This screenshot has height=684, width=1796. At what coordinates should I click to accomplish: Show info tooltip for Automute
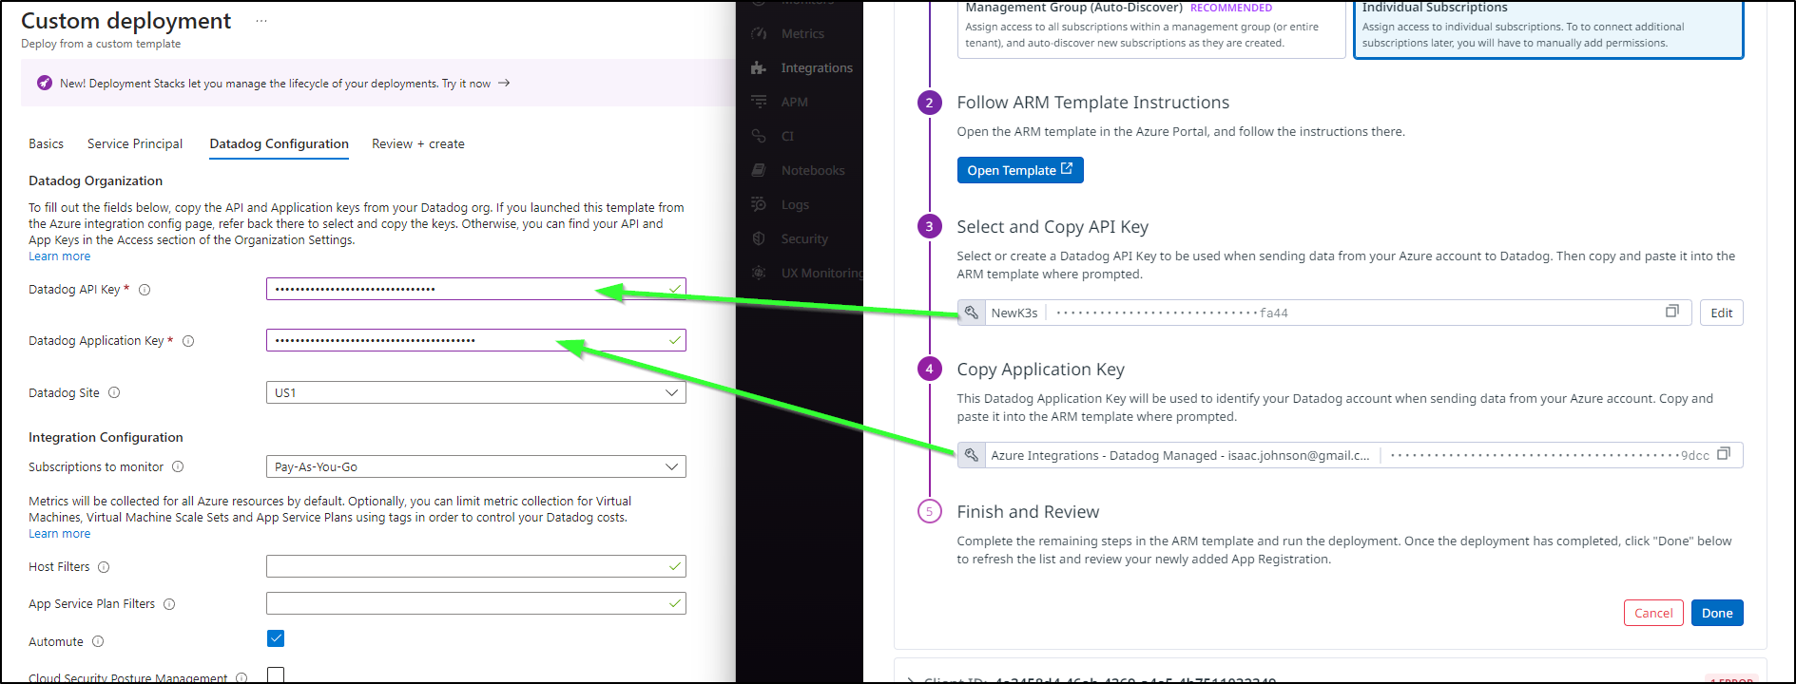[98, 641]
